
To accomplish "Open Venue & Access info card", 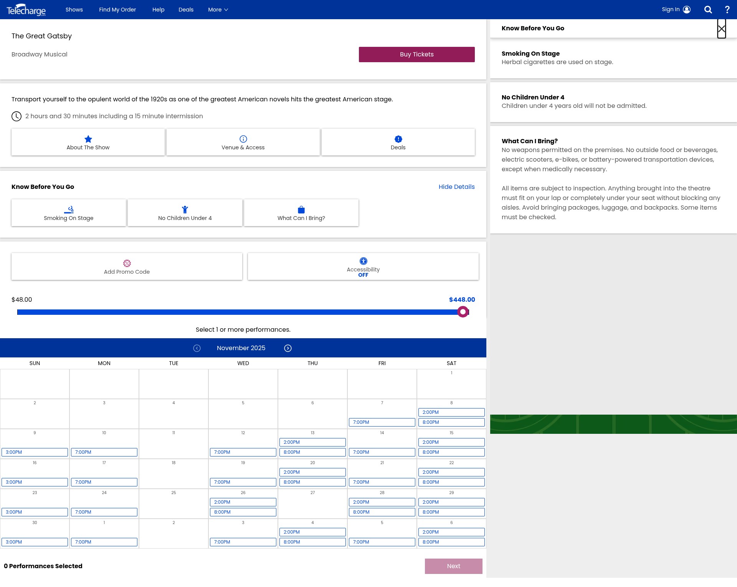I will [x=243, y=142].
